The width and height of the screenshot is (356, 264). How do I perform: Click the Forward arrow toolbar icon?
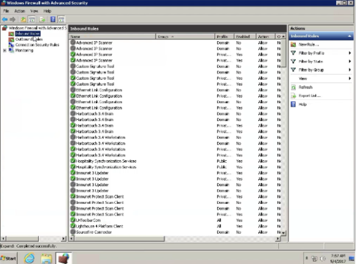[x=13, y=20]
